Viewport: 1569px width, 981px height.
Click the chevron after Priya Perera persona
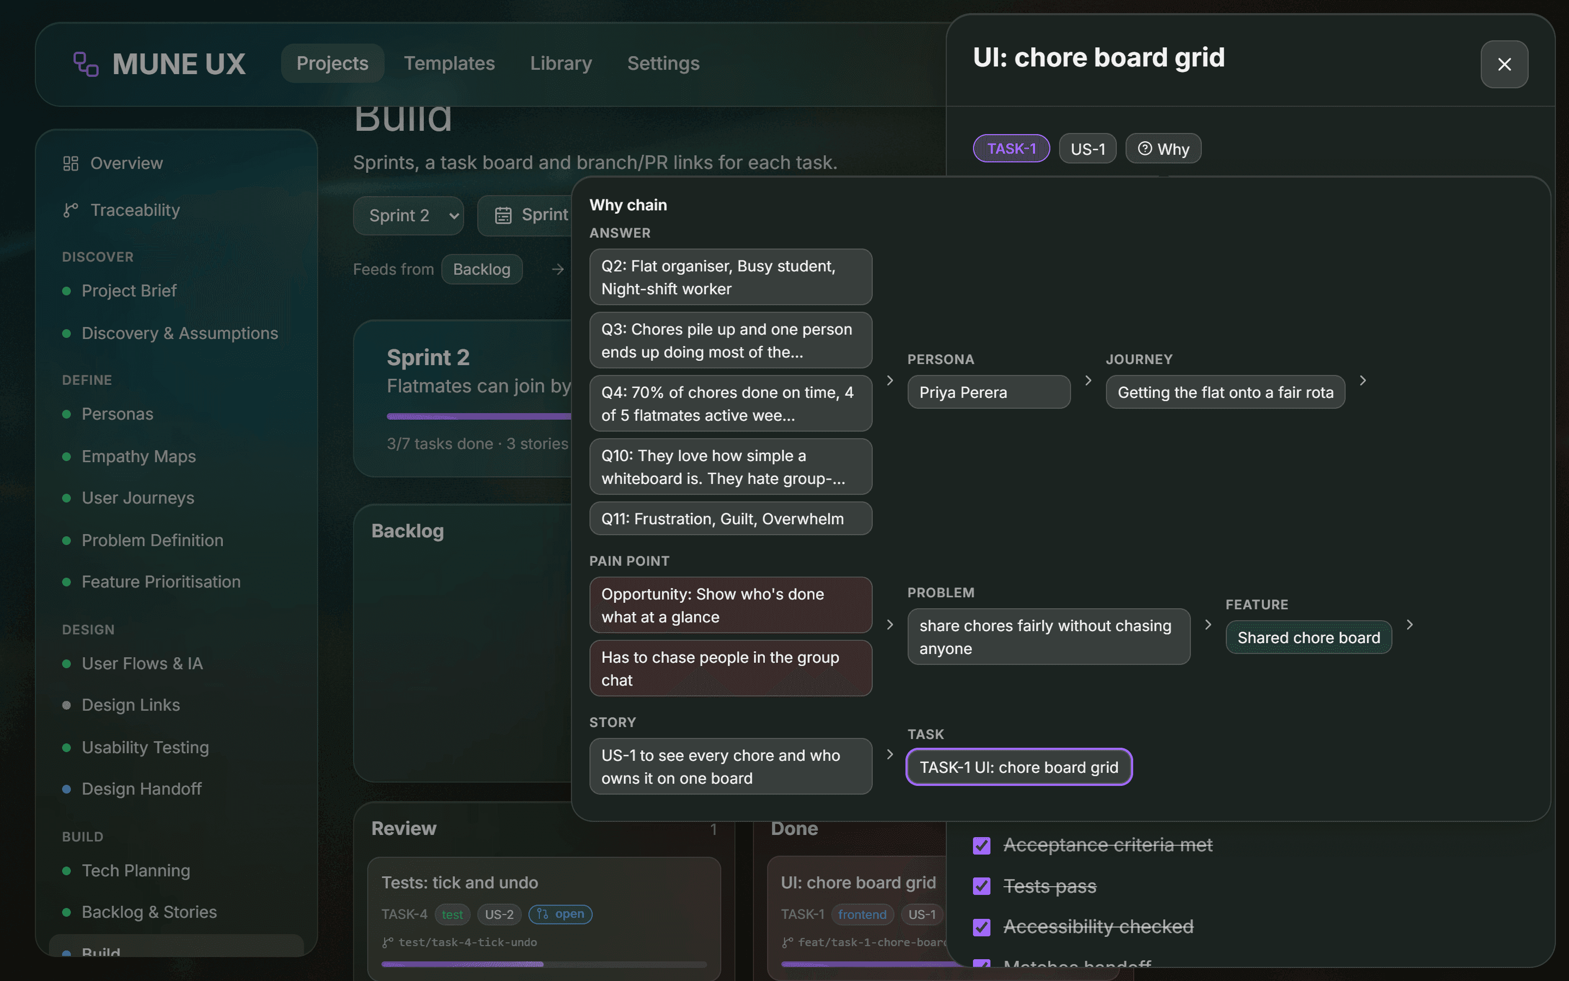coord(1088,380)
